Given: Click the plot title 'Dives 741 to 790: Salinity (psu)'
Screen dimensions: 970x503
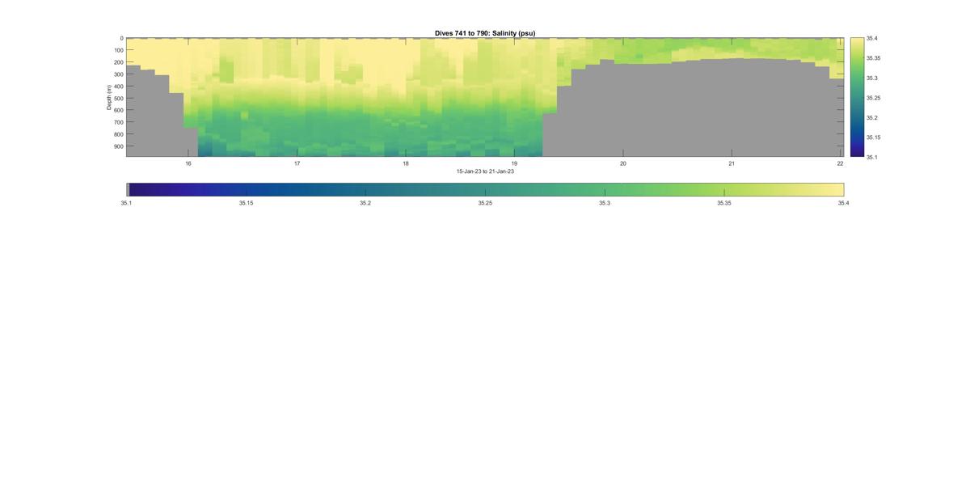Looking at the screenshot, I should coord(485,33).
